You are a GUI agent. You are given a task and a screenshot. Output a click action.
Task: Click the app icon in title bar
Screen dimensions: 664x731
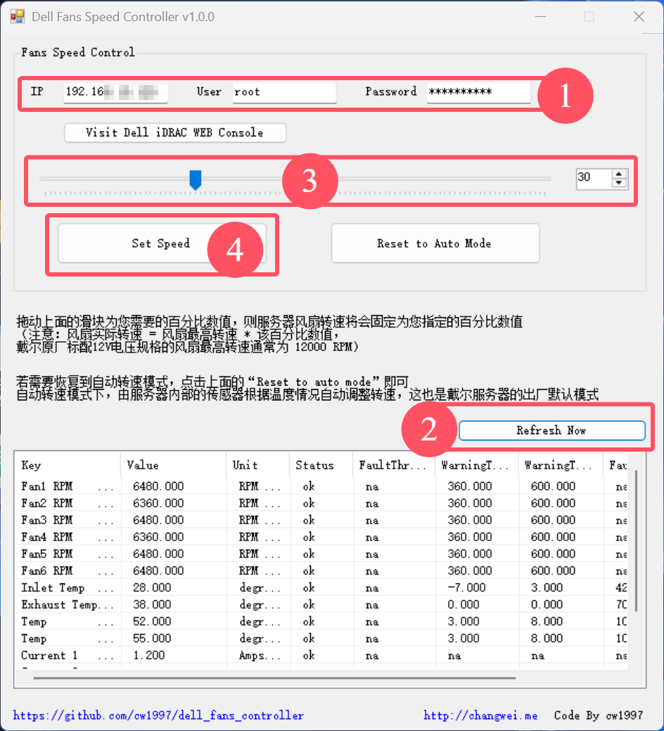18,17
